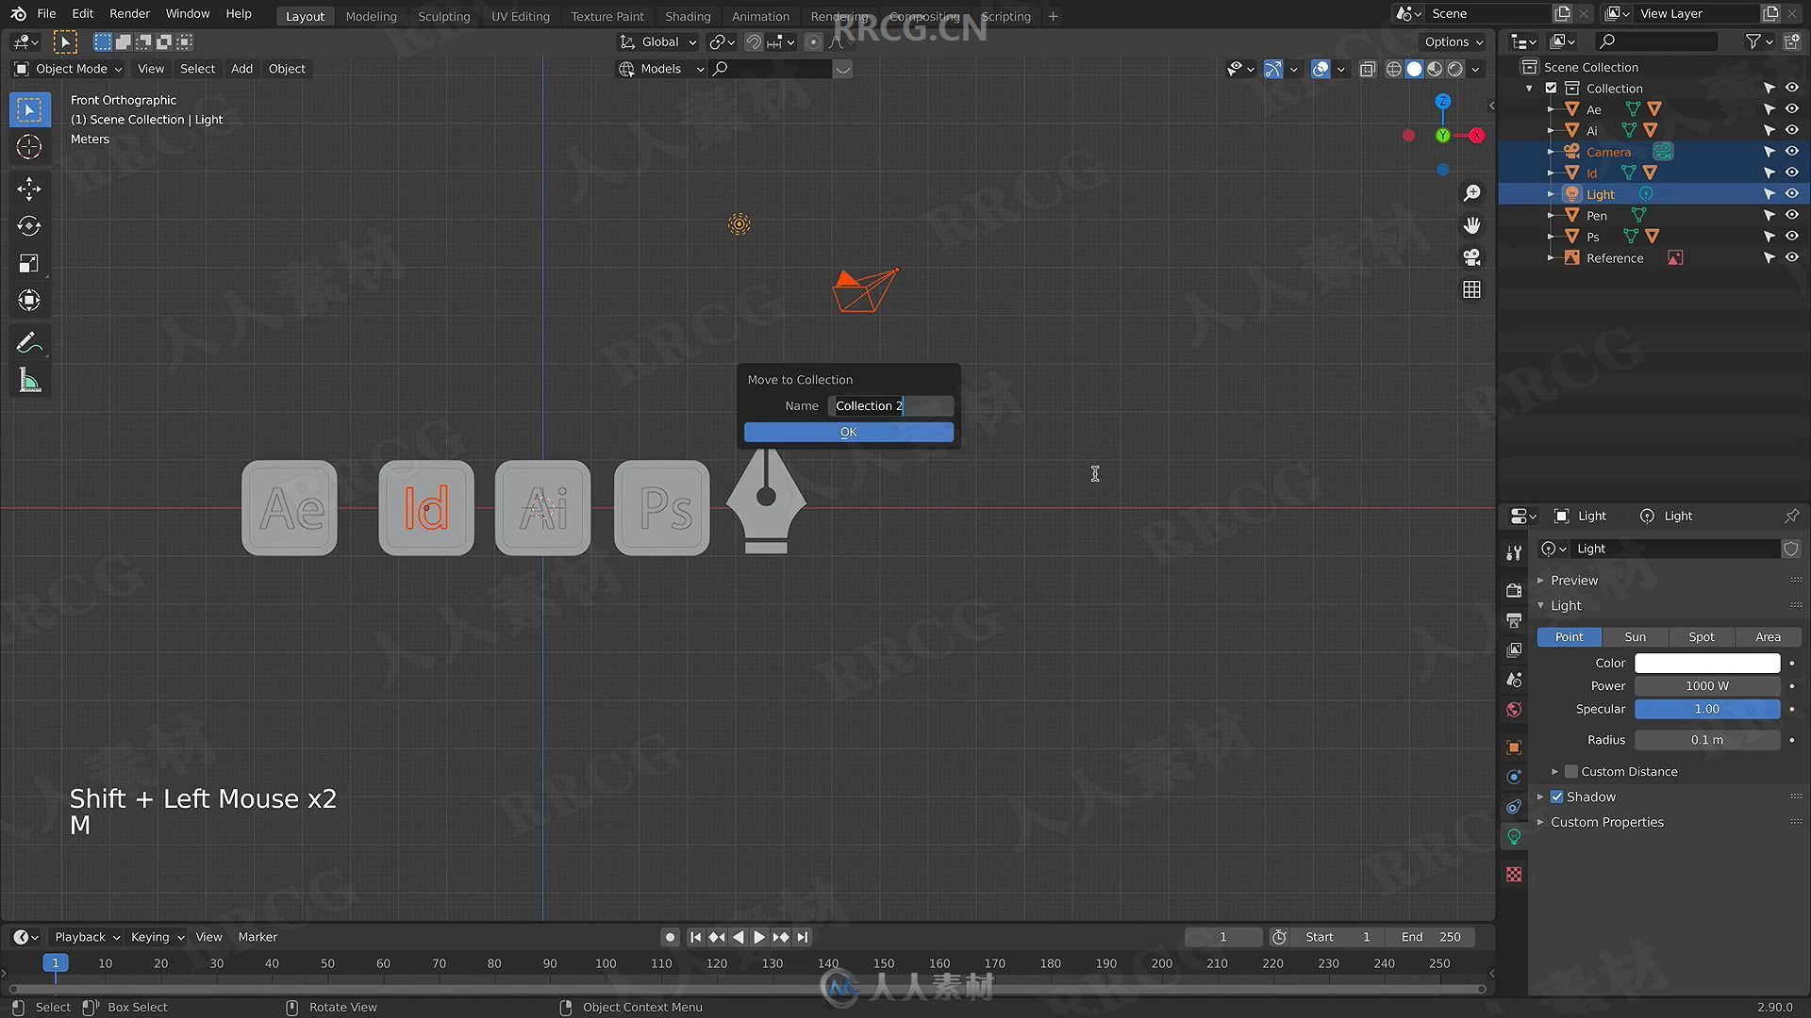Open the Object properties tab
The height and width of the screenshot is (1018, 1811).
(1514, 747)
